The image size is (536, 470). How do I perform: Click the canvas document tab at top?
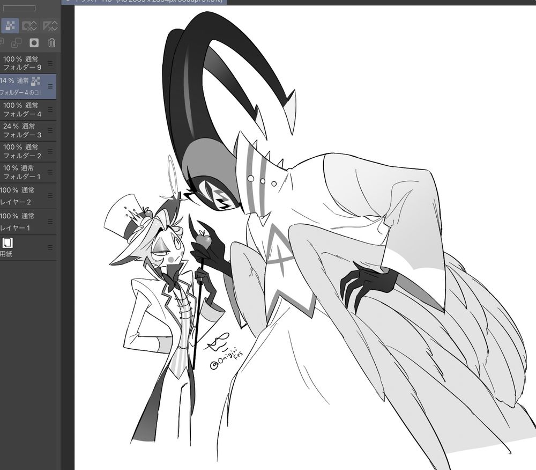click(x=144, y=2)
